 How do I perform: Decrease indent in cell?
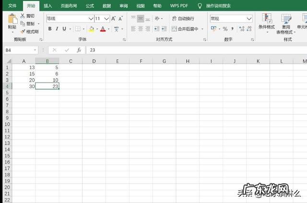pos(157,29)
